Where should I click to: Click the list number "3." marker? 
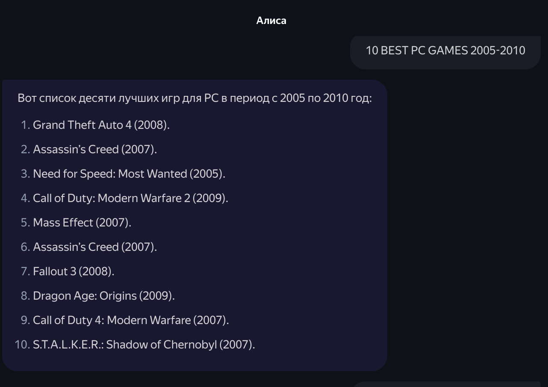[26, 174]
